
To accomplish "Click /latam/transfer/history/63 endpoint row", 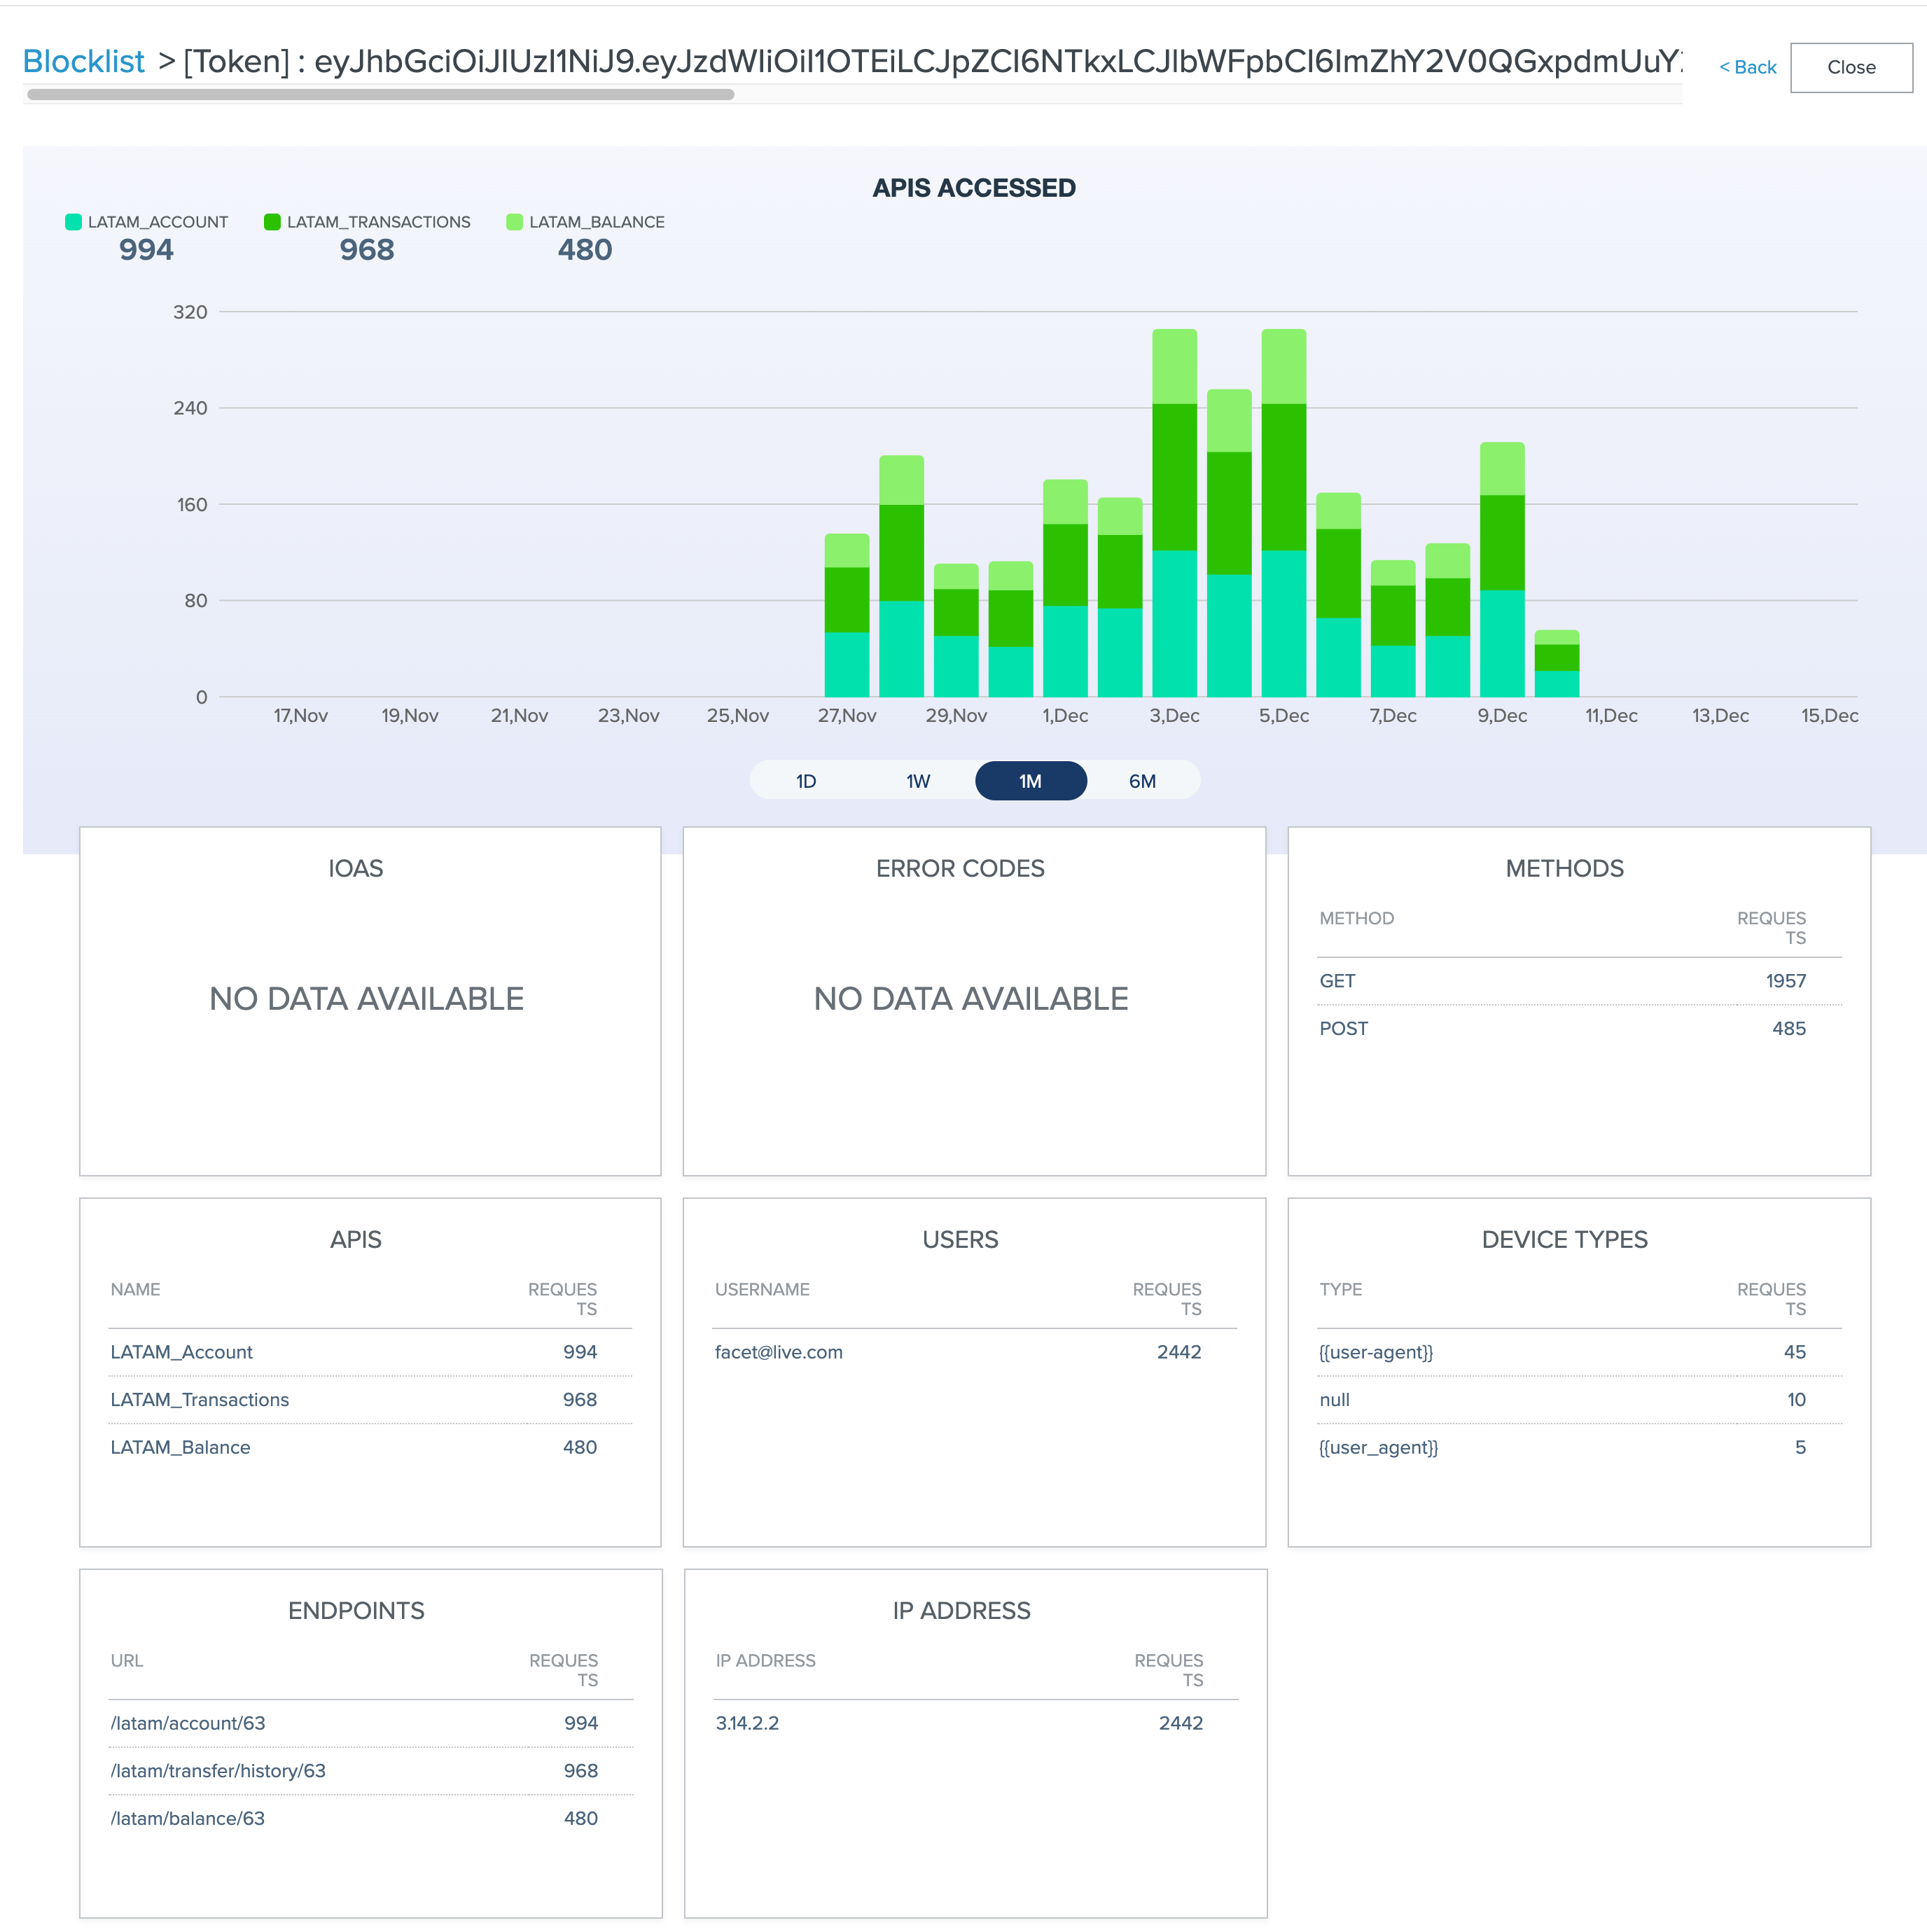I will pyautogui.click(x=218, y=1771).
